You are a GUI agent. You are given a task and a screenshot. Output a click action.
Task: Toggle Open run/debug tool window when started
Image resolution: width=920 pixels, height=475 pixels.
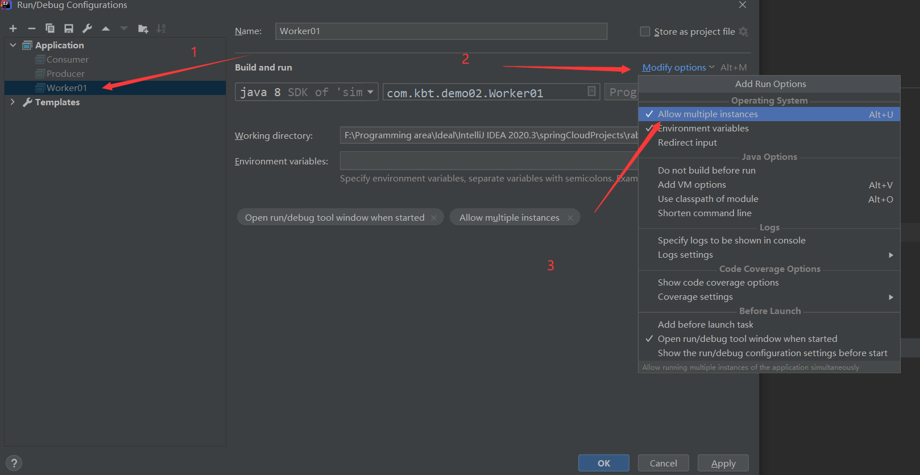click(747, 339)
